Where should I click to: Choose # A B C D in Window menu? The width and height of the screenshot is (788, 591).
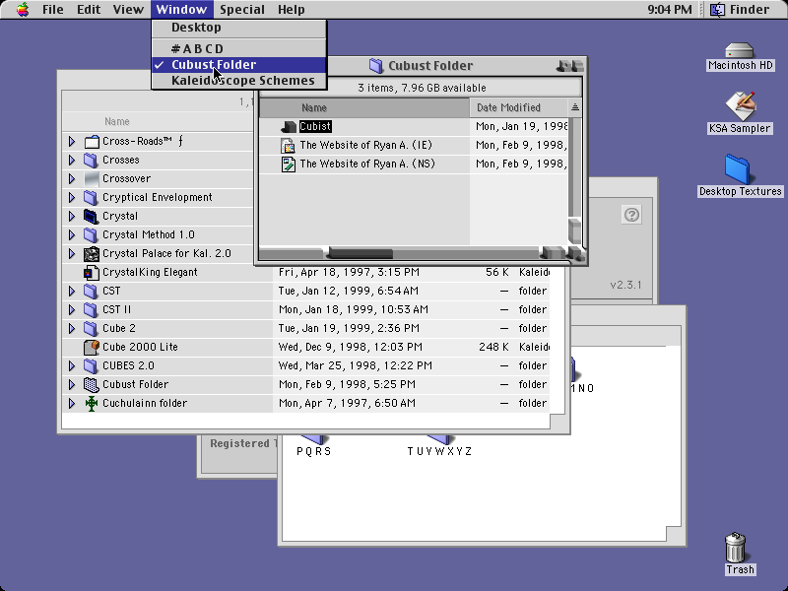pyautogui.click(x=239, y=48)
